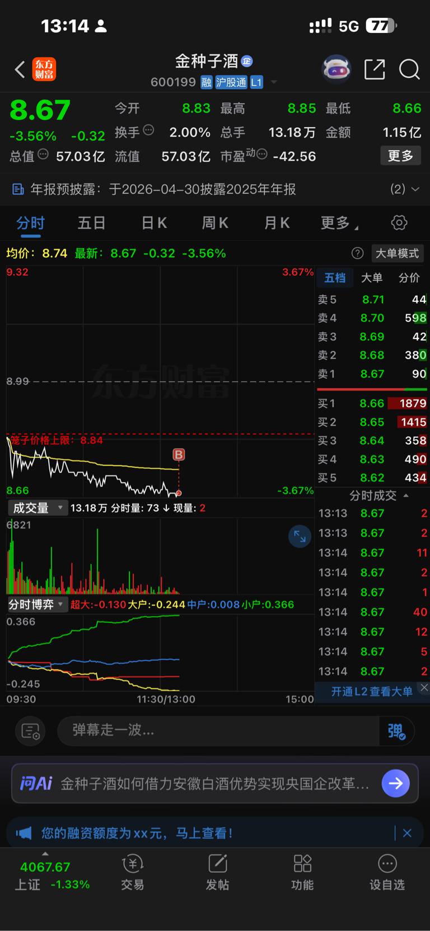Tap the fullscreen expand chart icon
Screen dimensions: 430x931
300,537
